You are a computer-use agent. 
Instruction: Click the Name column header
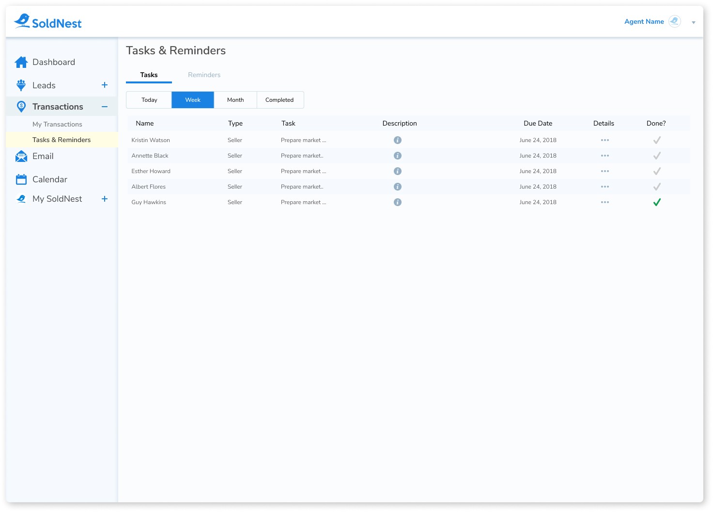click(x=145, y=123)
